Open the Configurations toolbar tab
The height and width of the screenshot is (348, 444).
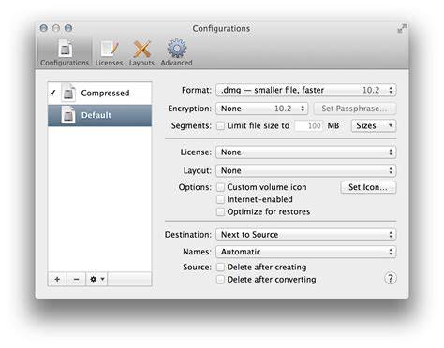pos(65,52)
